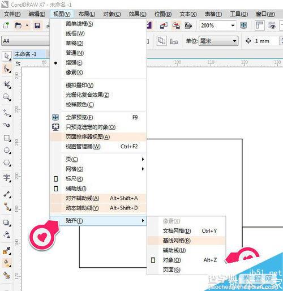Image resolution: width=283 pixels, height=291 pixels.
Task: Select the Zoom magnifier tool
Action: [7, 97]
